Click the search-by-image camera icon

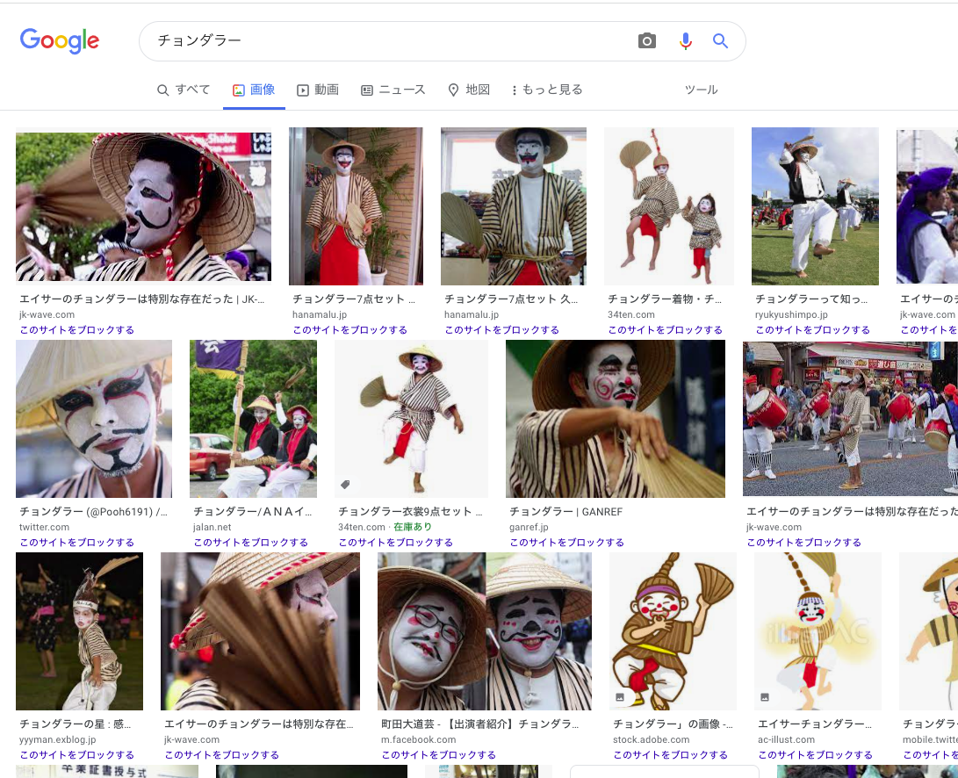(646, 40)
